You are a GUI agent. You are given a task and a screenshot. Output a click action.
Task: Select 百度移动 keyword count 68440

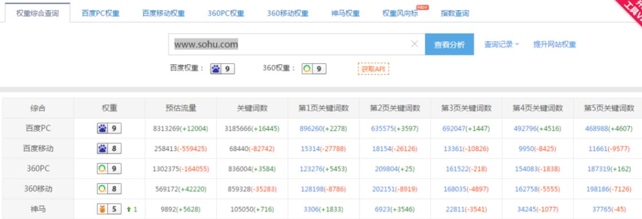tap(238, 148)
